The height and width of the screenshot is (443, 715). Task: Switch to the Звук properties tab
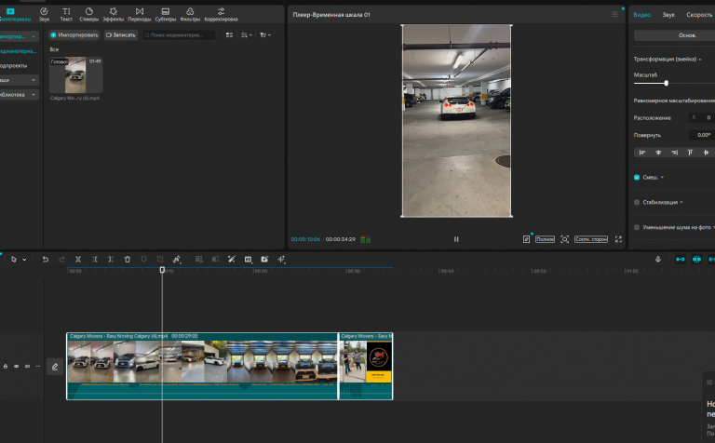pyautogui.click(x=668, y=15)
